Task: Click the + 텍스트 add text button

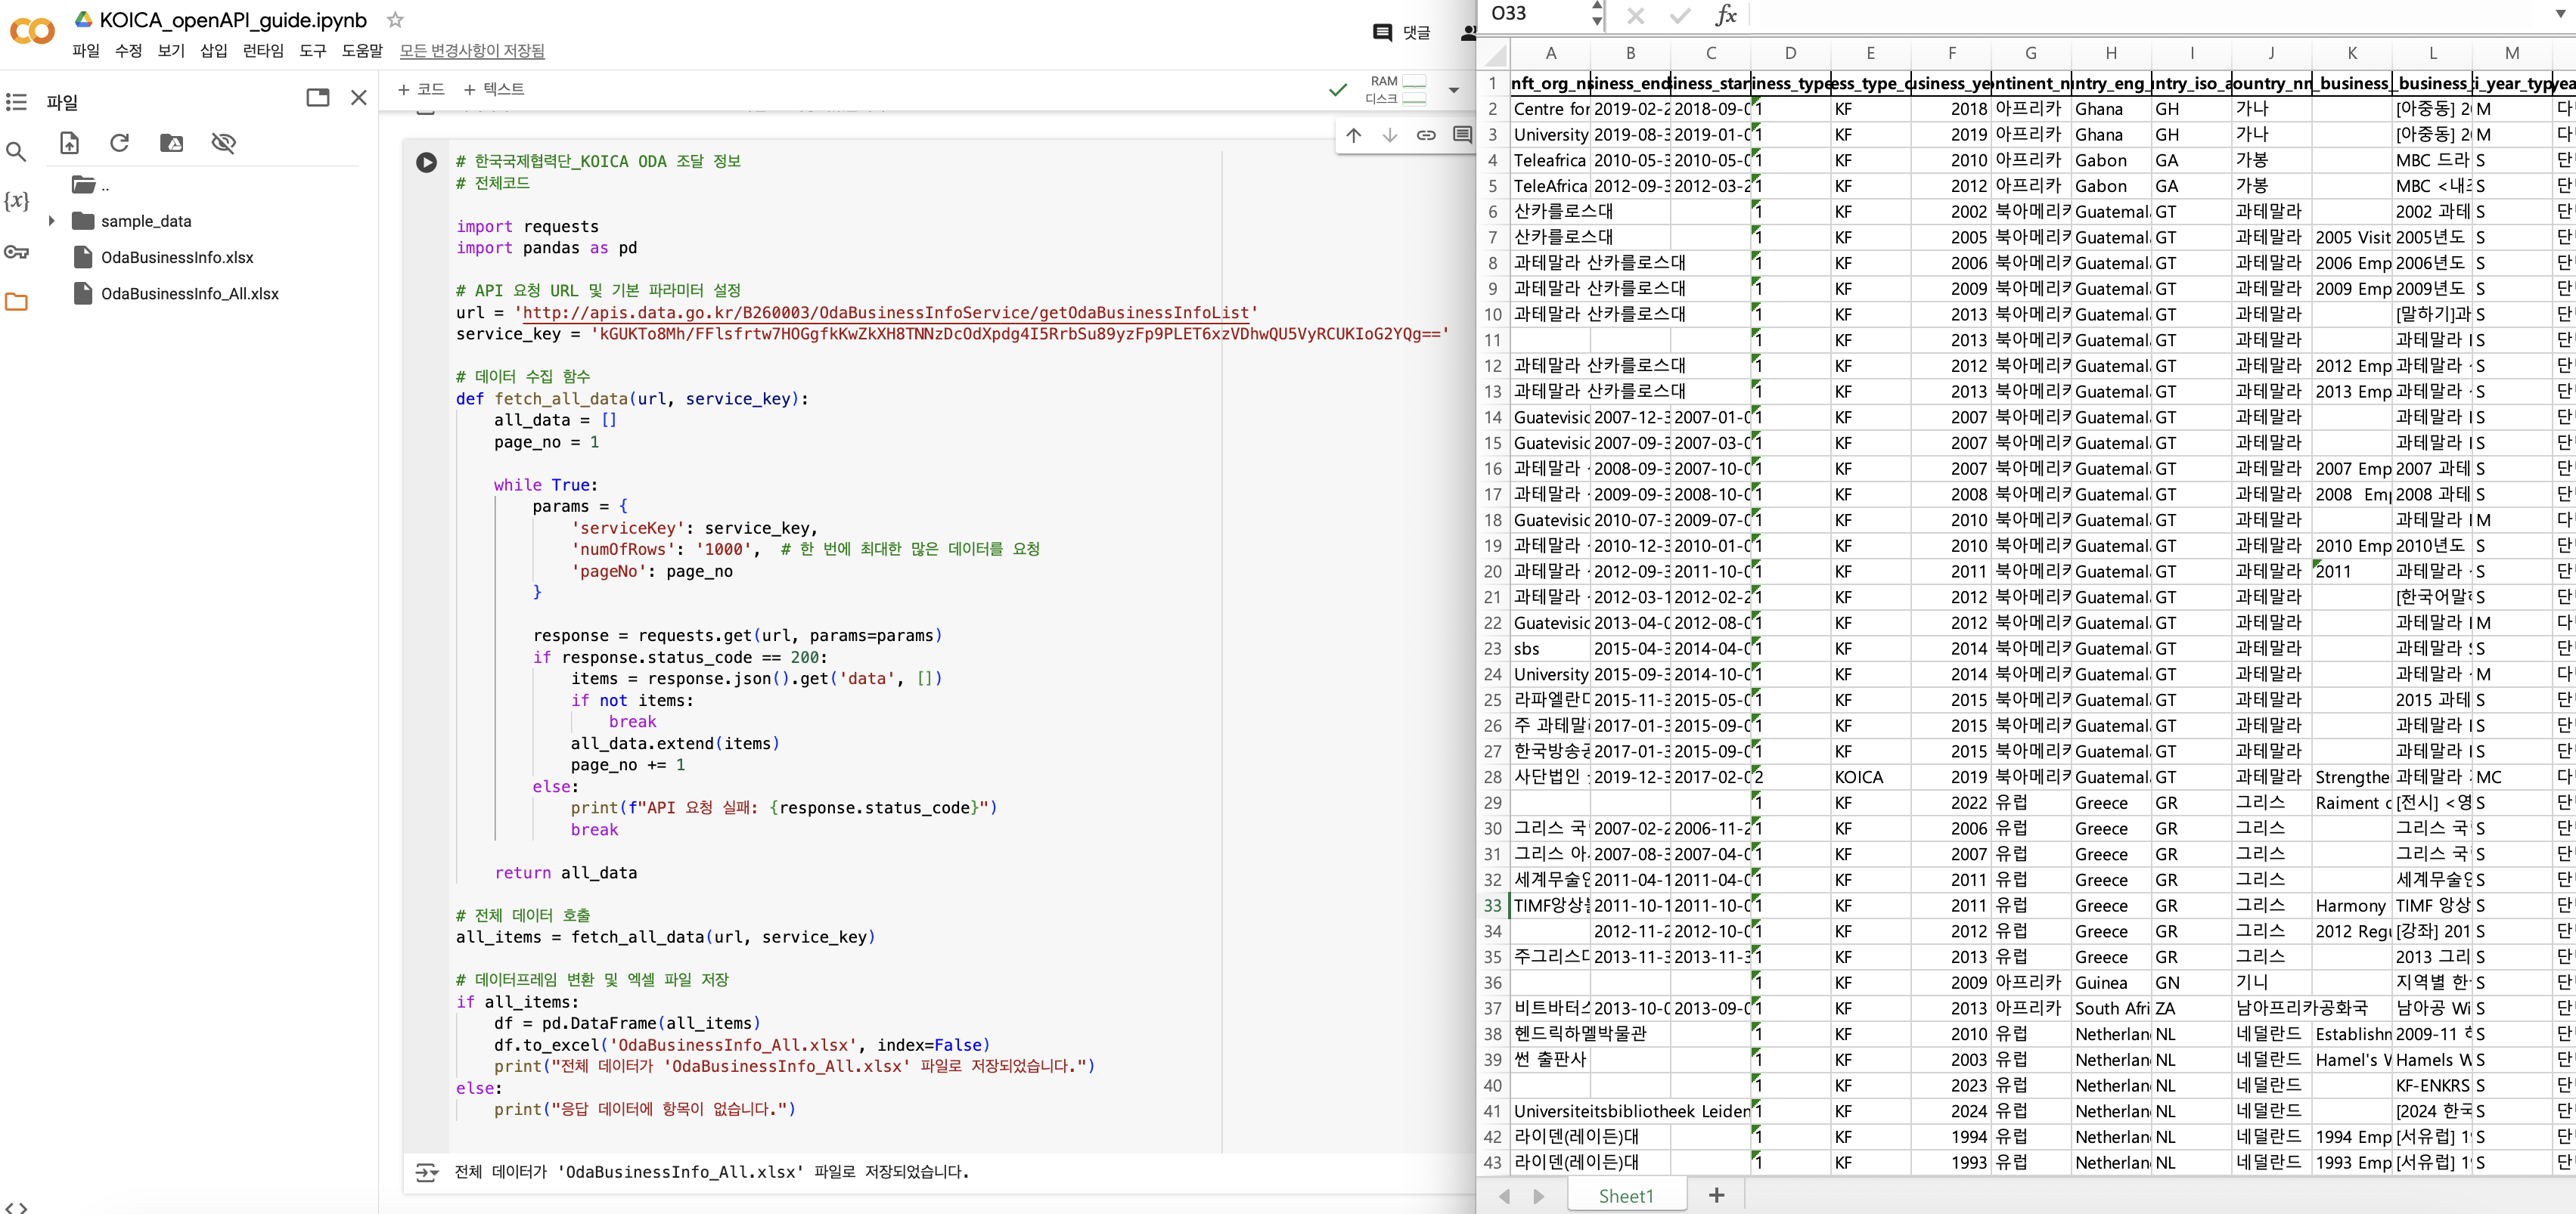Action: click(x=495, y=89)
